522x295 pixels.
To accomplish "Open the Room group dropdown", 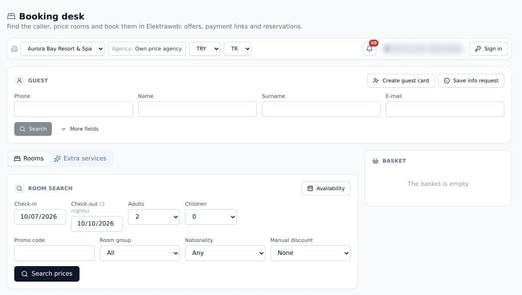I will pyautogui.click(x=140, y=253).
